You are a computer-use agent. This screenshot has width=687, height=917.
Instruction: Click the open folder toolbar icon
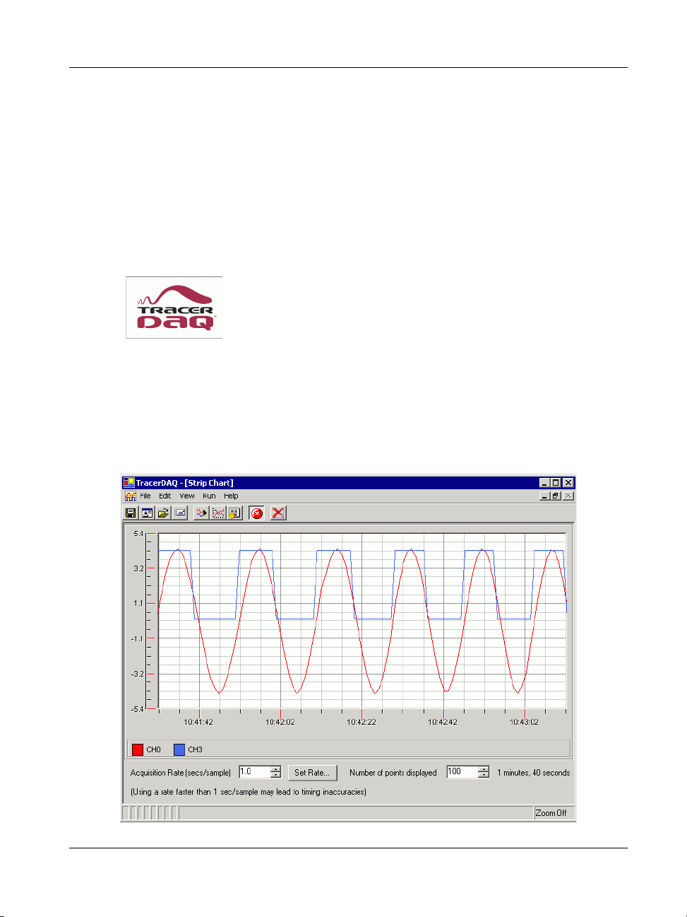[163, 513]
